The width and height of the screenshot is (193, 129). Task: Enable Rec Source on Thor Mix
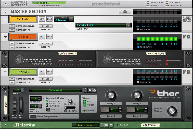pos(138,82)
